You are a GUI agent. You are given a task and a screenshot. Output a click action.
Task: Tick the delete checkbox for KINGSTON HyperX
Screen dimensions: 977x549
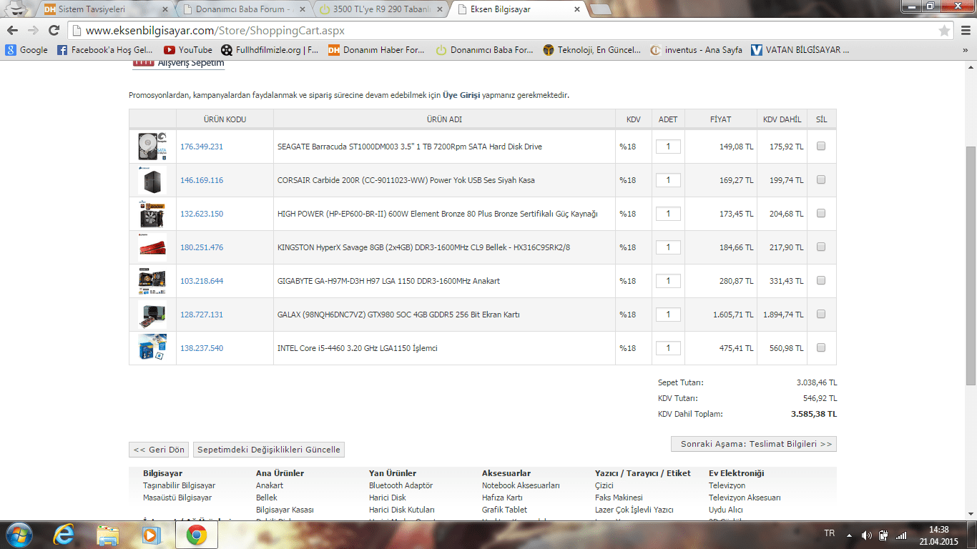[821, 247]
